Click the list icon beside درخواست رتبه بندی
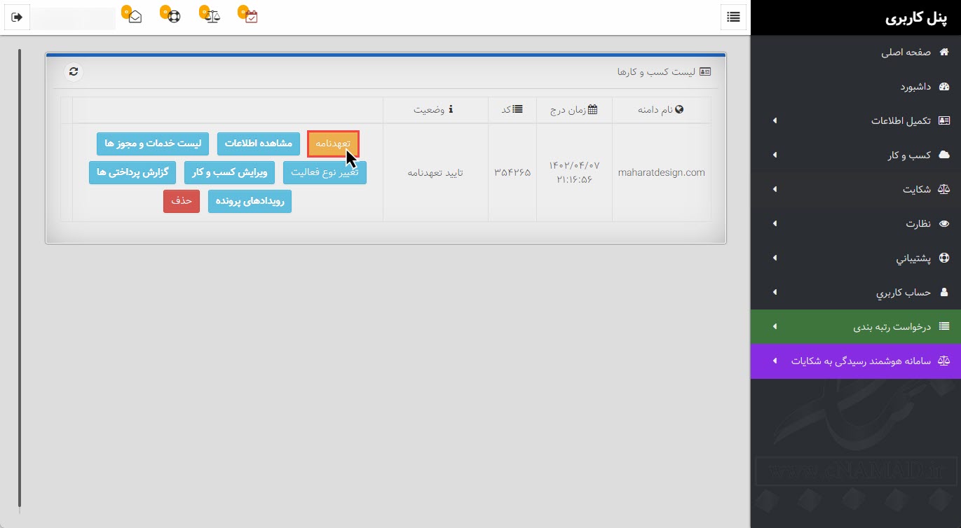Image resolution: width=961 pixels, height=528 pixels. pos(943,326)
